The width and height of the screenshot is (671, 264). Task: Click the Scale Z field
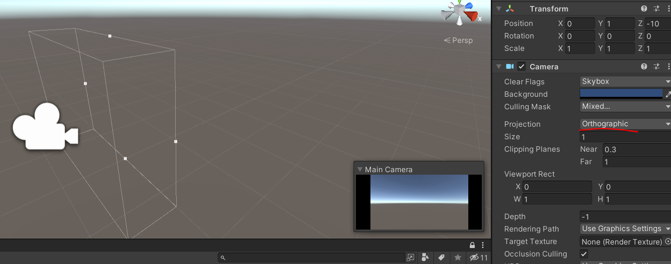point(658,48)
